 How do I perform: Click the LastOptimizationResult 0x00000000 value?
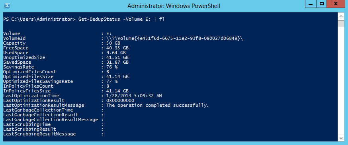coord(120,101)
